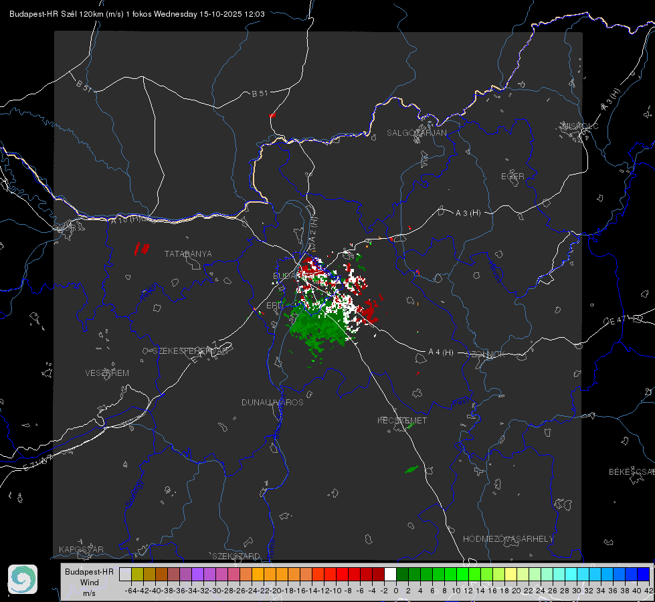Click the HODMEZOVASARHELY city label
The width and height of the screenshot is (655, 602).
508,539
